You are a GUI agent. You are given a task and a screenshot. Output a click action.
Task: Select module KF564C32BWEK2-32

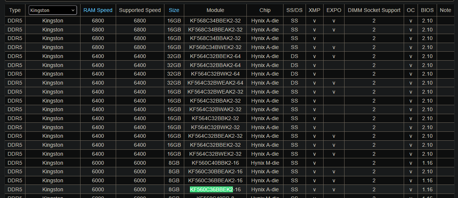tap(215, 154)
